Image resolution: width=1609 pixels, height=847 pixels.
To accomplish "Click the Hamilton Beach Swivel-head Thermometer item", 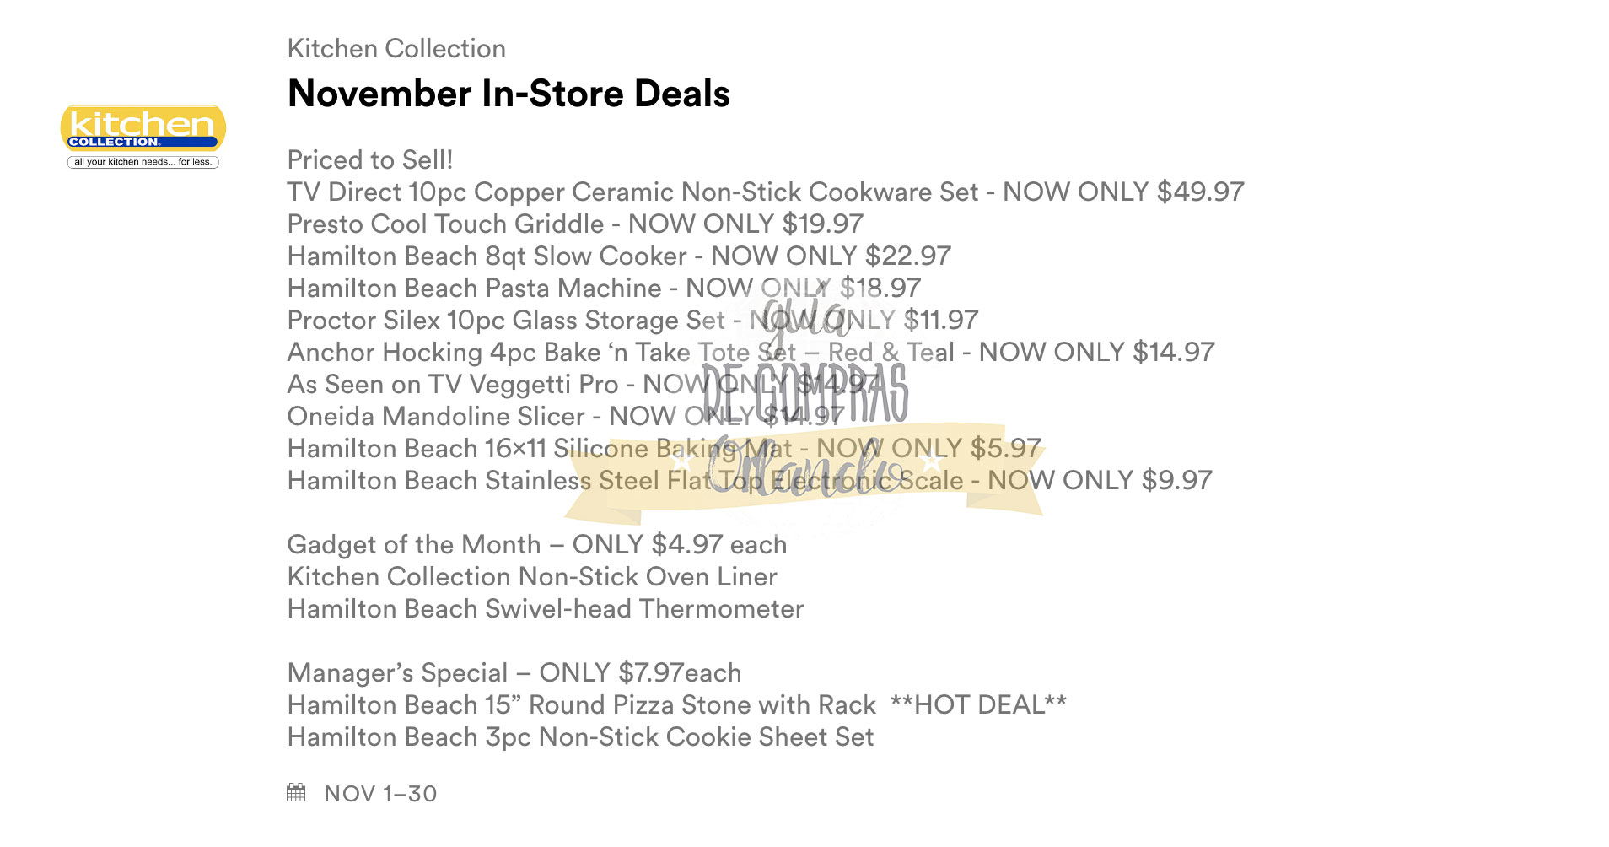I will (546, 609).
